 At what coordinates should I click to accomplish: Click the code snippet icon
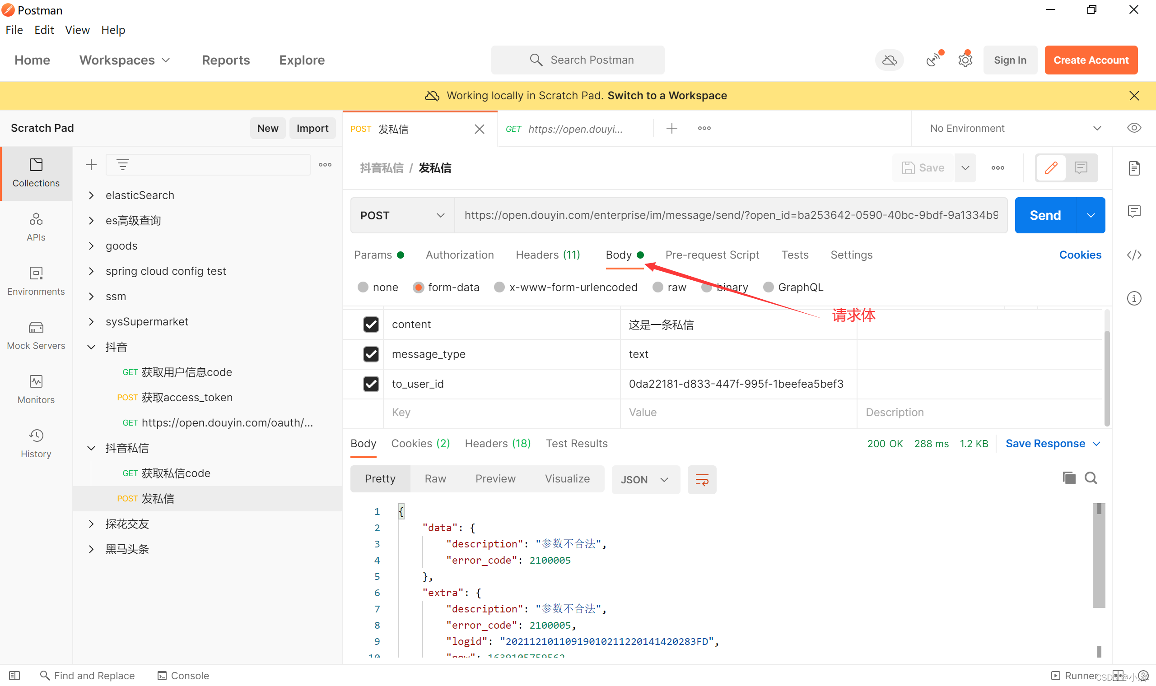tap(1134, 255)
